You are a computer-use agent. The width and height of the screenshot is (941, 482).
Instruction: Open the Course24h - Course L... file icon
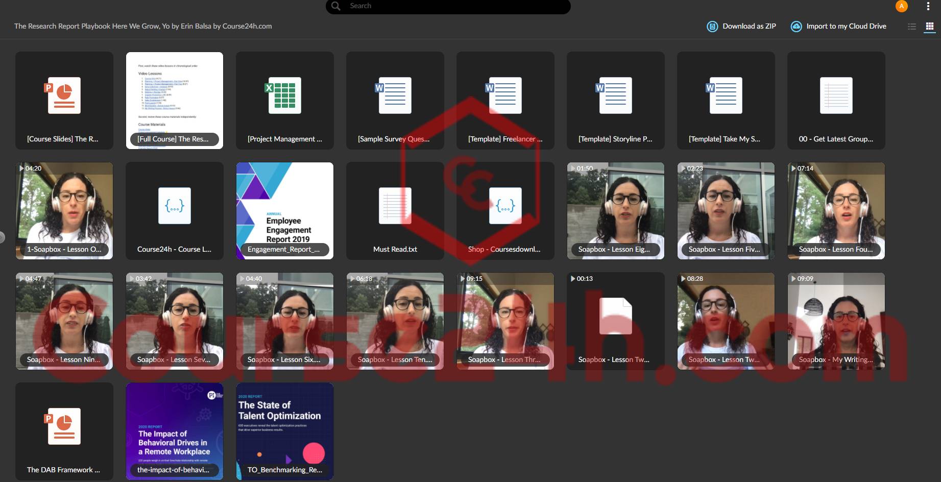pos(174,206)
